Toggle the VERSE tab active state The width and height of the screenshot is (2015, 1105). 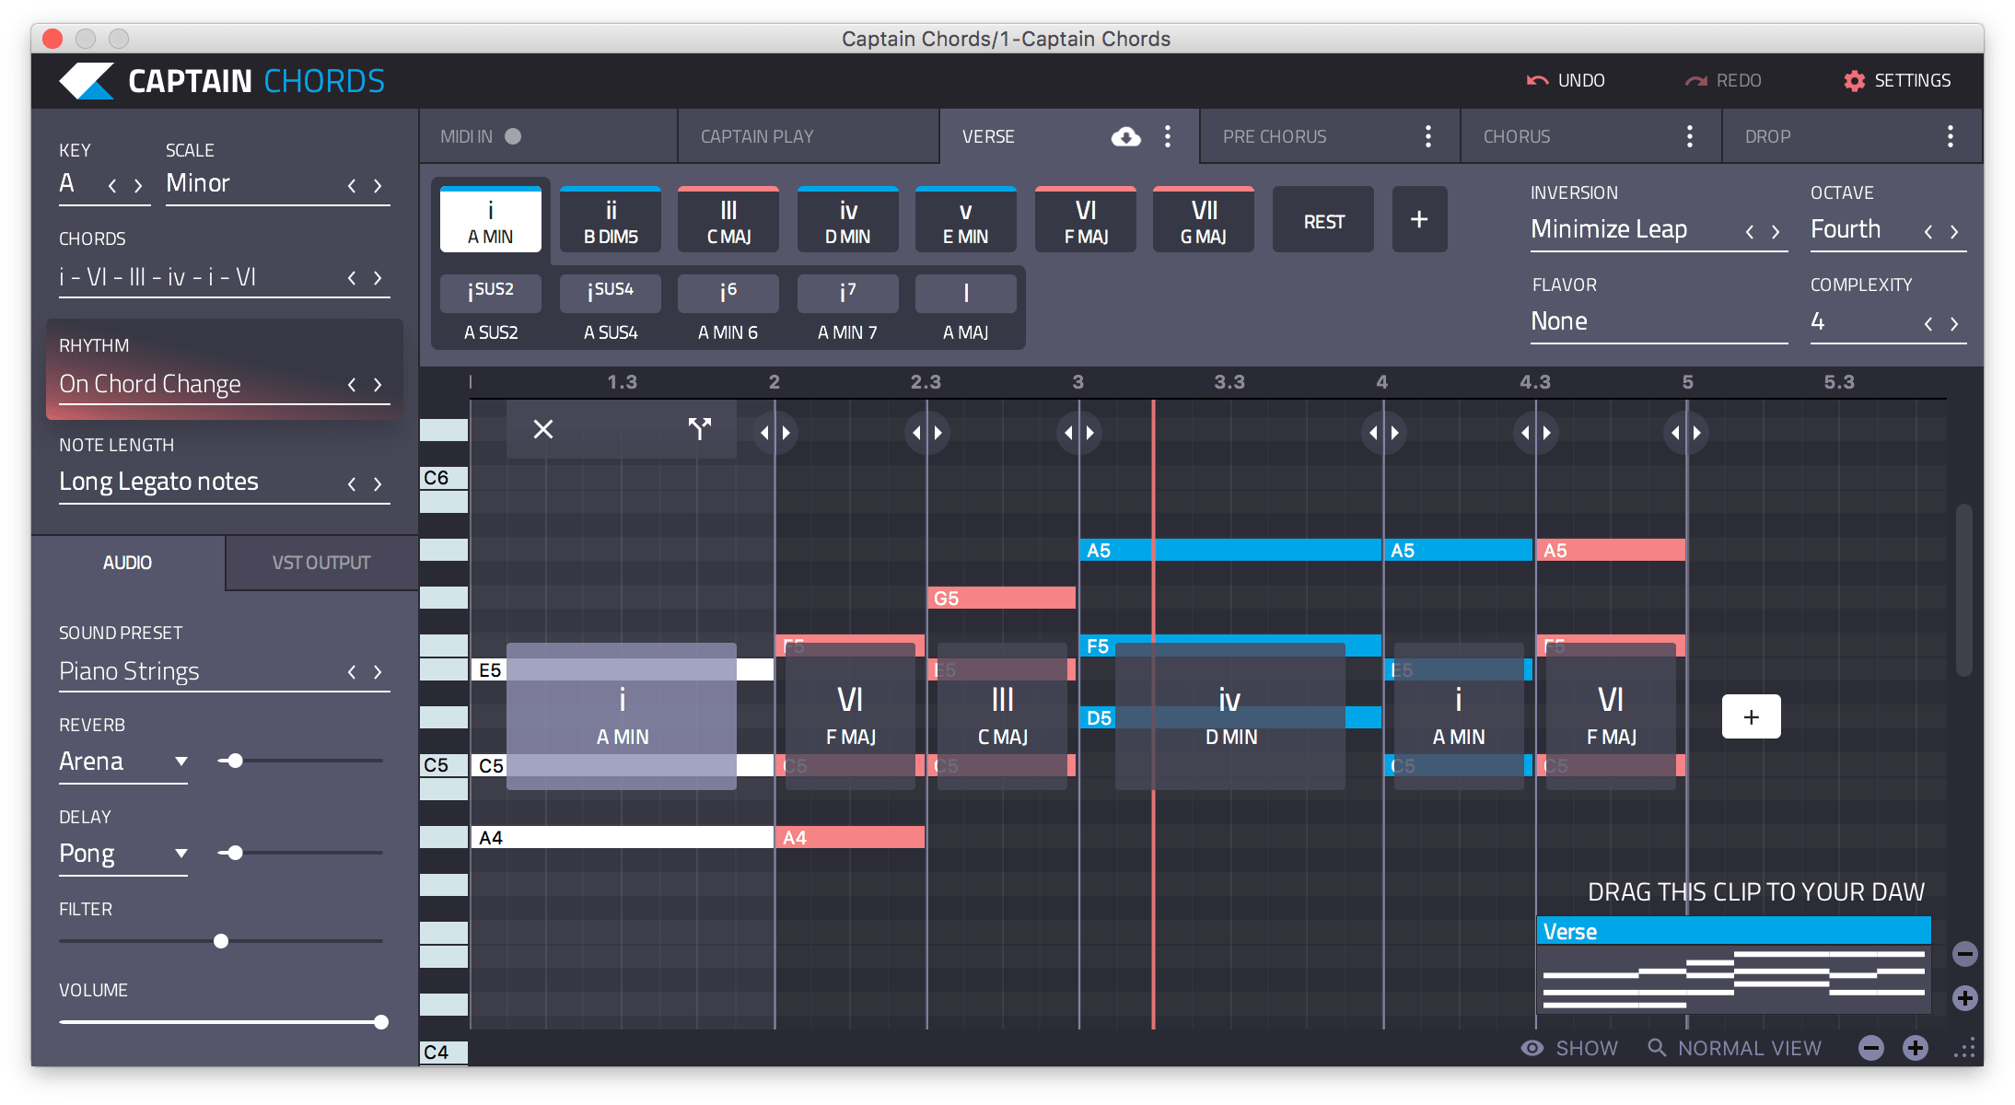click(986, 134)
